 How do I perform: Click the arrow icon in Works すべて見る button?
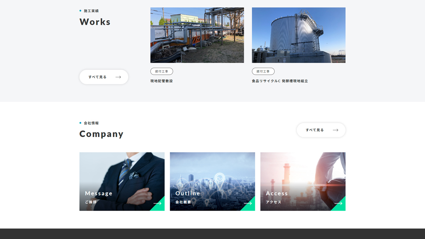[118, 77]
